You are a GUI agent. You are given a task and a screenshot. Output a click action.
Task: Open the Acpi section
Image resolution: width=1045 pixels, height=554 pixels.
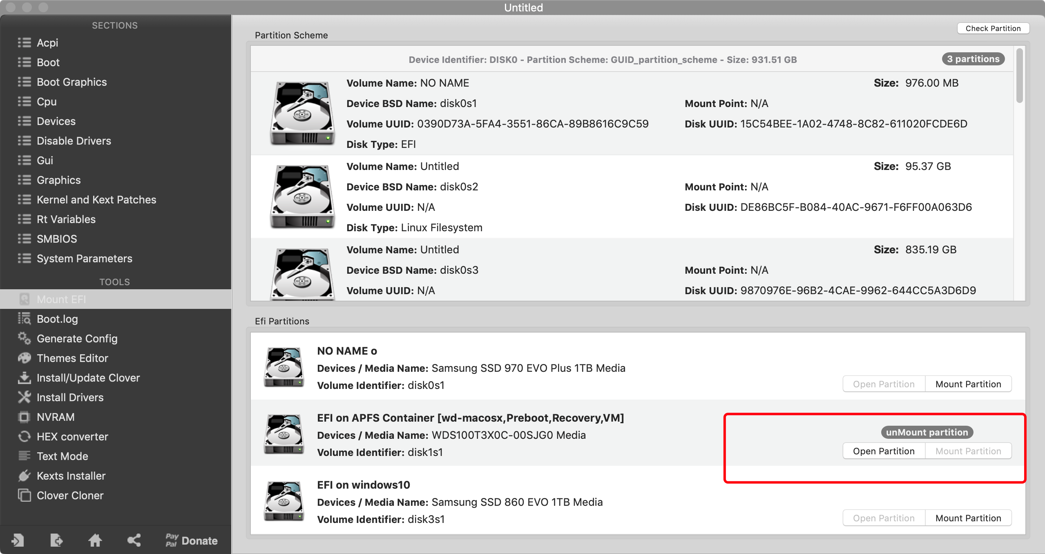tap(47, 42)
